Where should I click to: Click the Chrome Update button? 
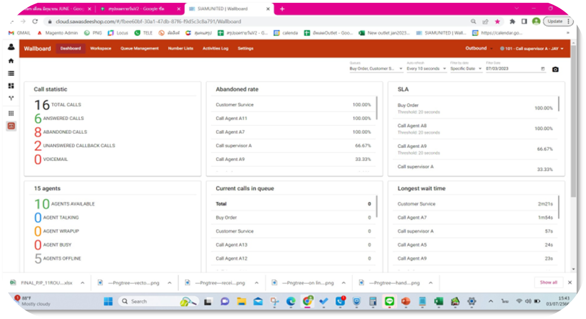pos(557,21)
